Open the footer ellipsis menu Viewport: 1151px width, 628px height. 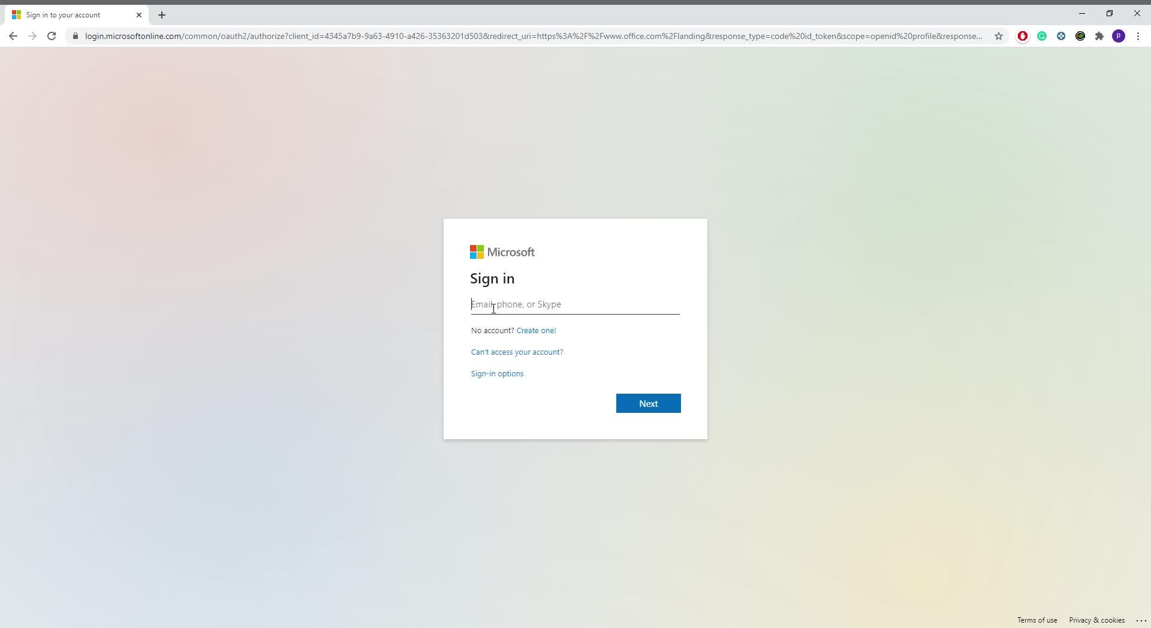tap(1141, 620)
